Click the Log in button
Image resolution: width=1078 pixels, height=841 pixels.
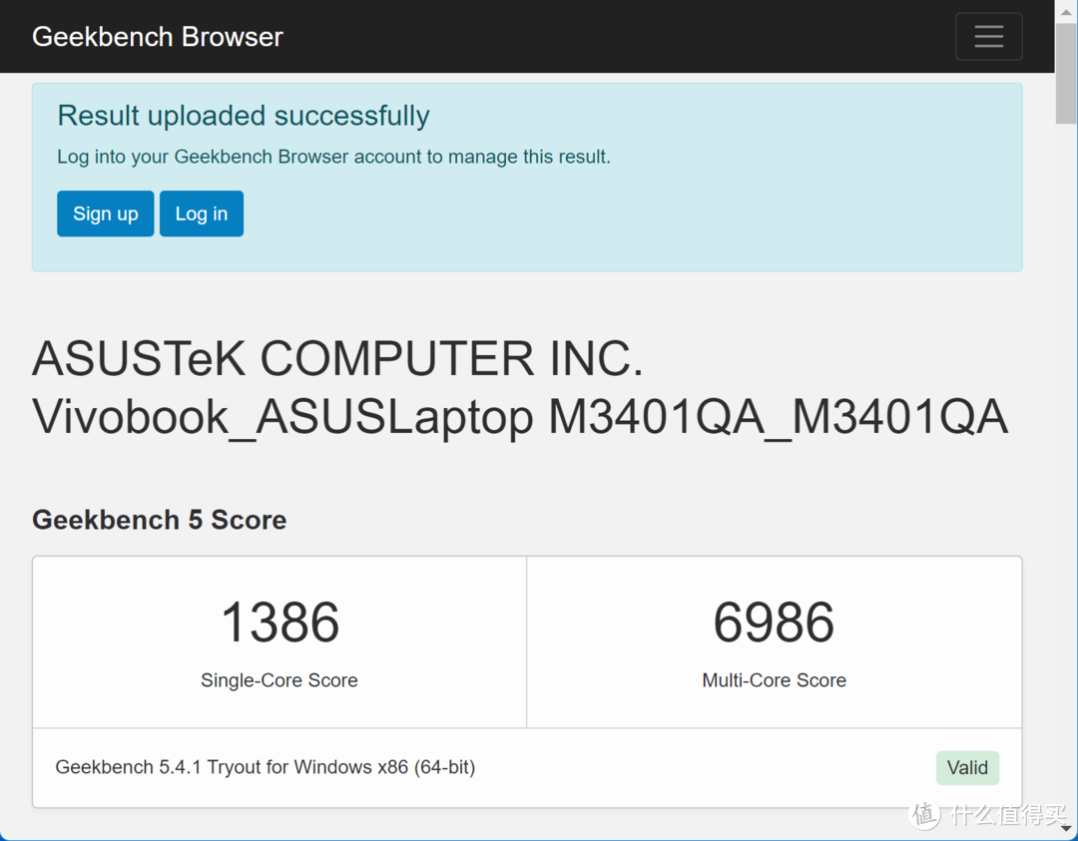[202, 213]
